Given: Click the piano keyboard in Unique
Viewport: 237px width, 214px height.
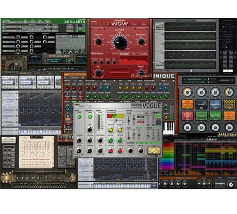Looking at the screenshot, I should point(169,128).
